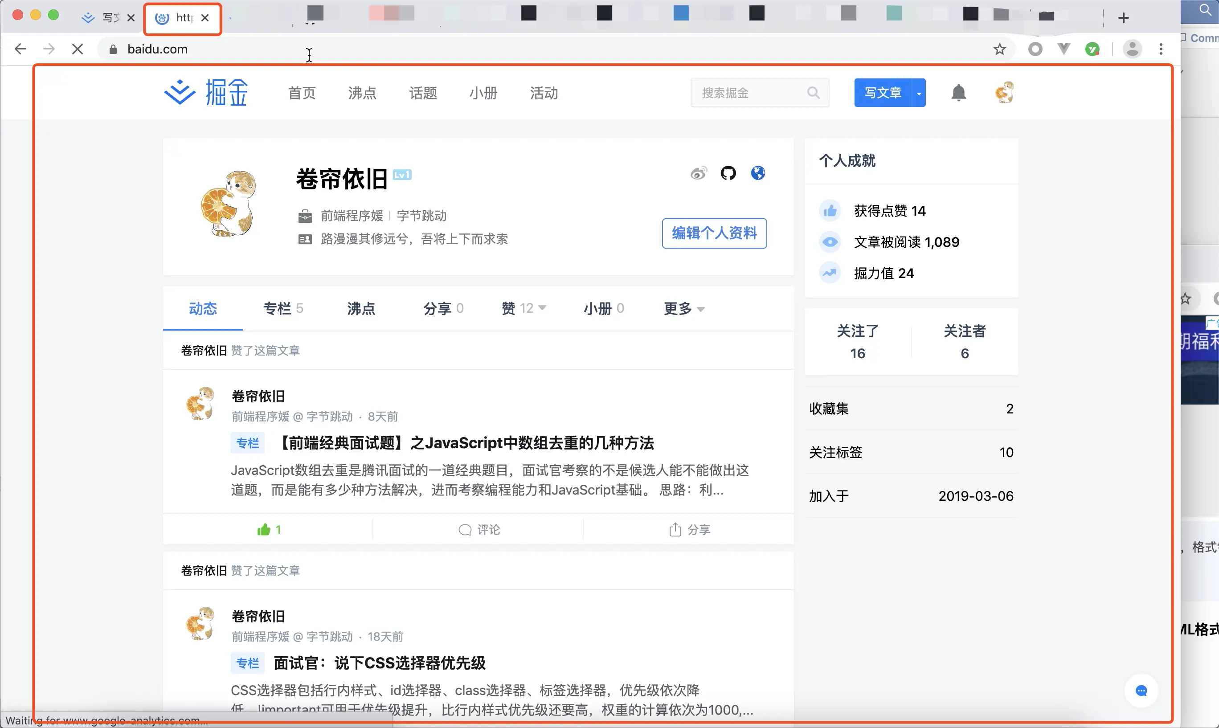Open the CSS选择器优先级 article title
Viewport: 1219px width, 728px height.
pyautogui.click(x=379, y=663)
